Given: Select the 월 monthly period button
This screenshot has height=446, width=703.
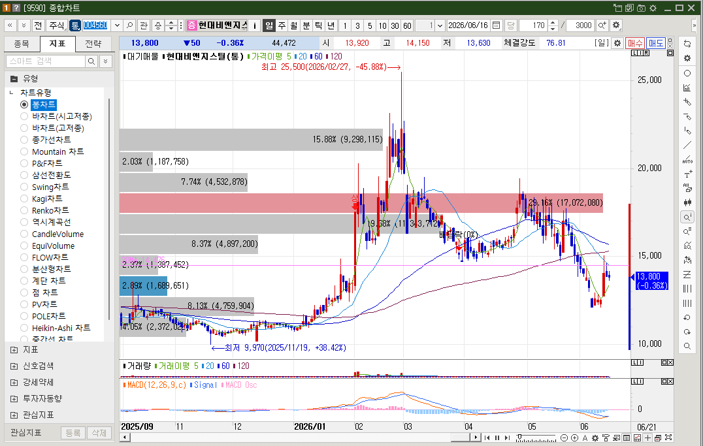Looking at the screenshot, I should [293, 25].
